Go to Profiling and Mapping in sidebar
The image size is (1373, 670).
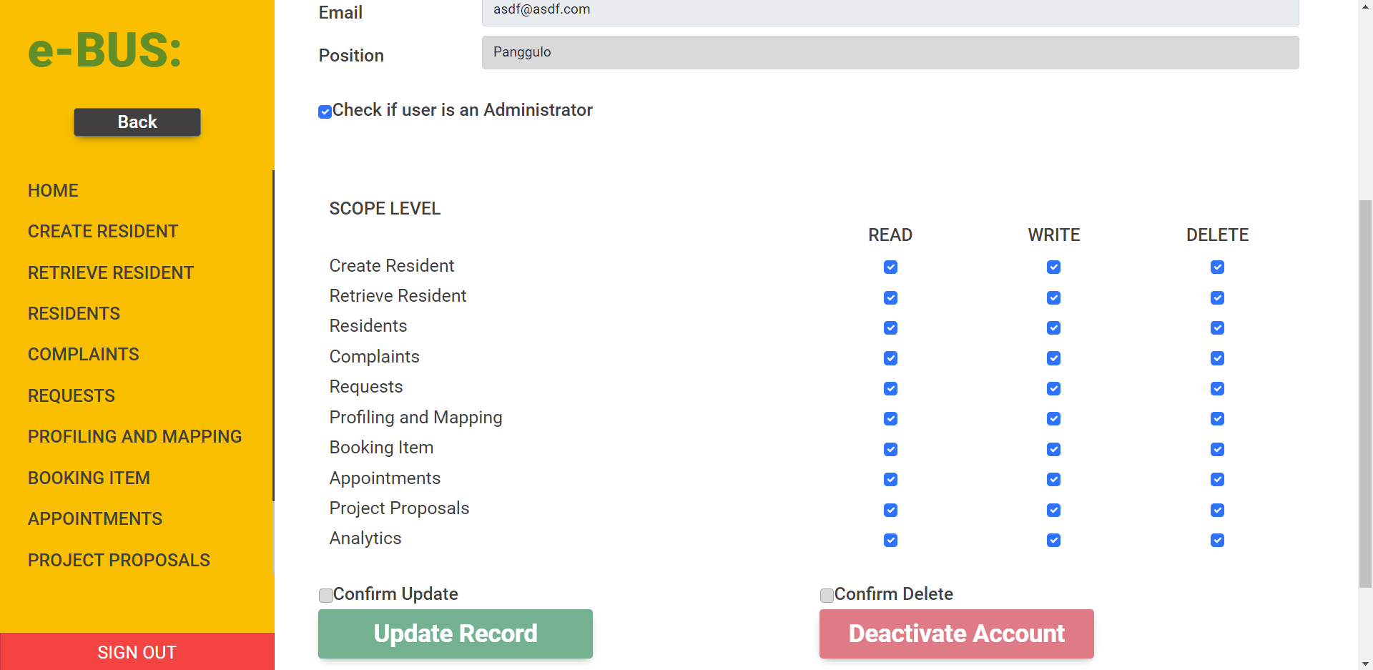pos(134,437)
